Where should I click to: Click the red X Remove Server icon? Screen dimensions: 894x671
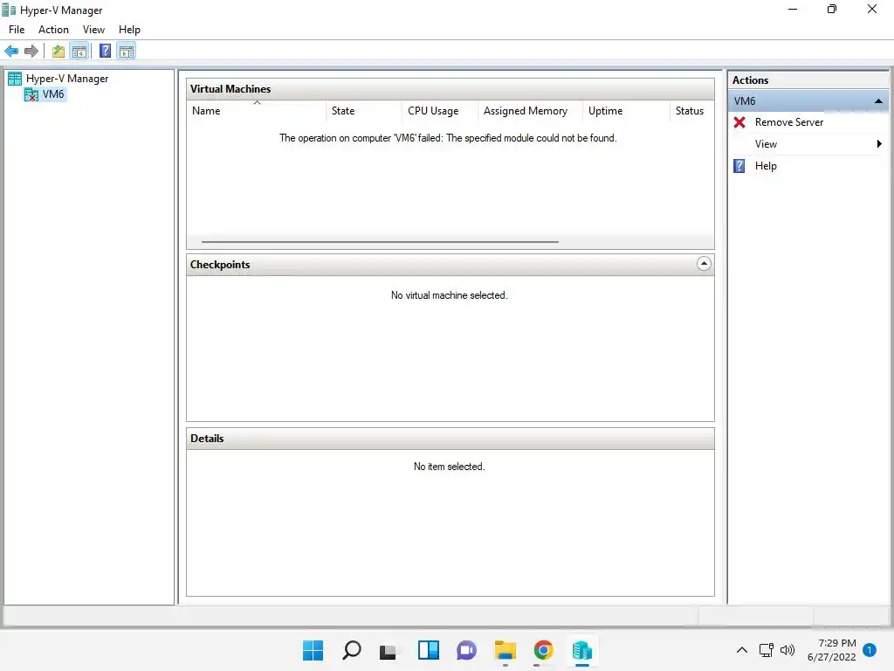tap(739, 122)
